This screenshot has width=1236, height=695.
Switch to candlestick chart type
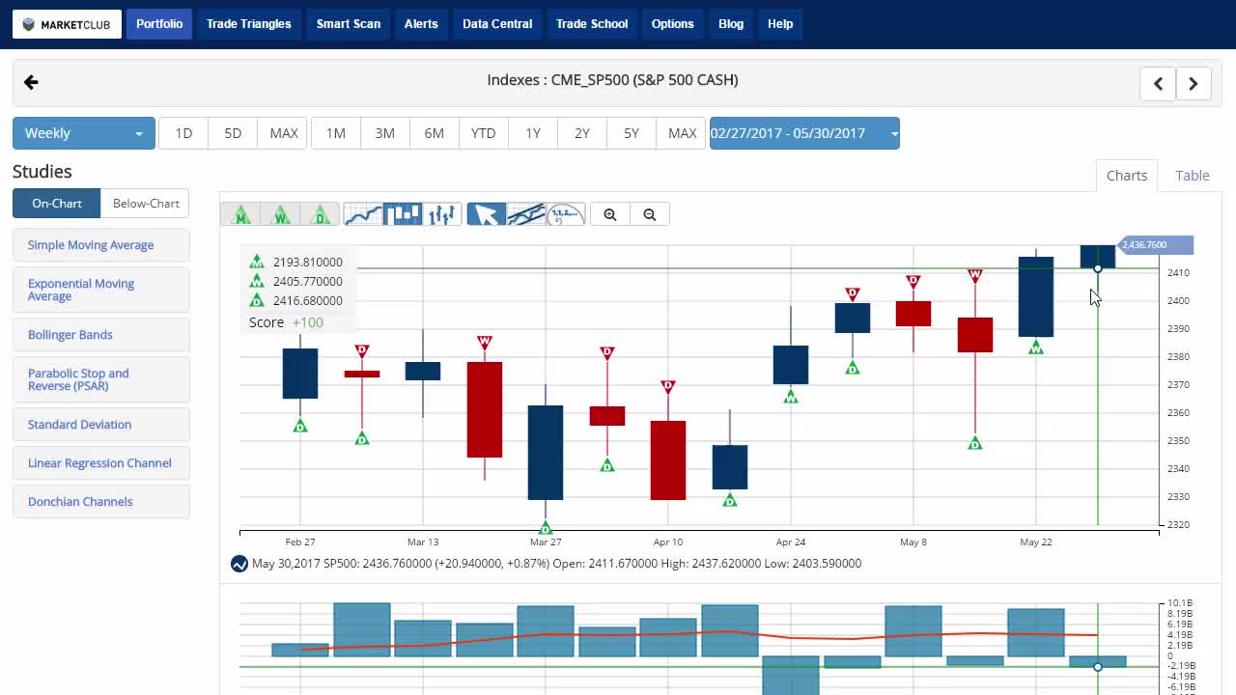(403, 214)
